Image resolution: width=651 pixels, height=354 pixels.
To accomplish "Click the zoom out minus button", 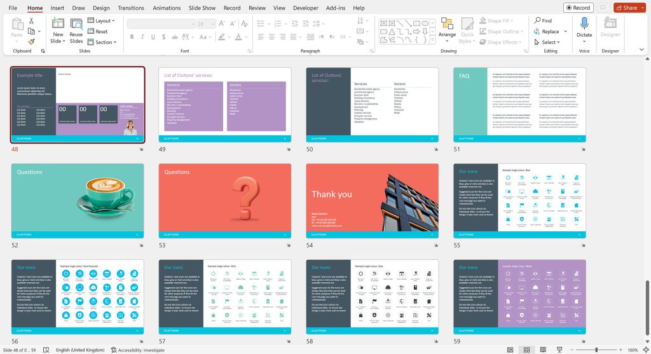I will pos(572,350).
